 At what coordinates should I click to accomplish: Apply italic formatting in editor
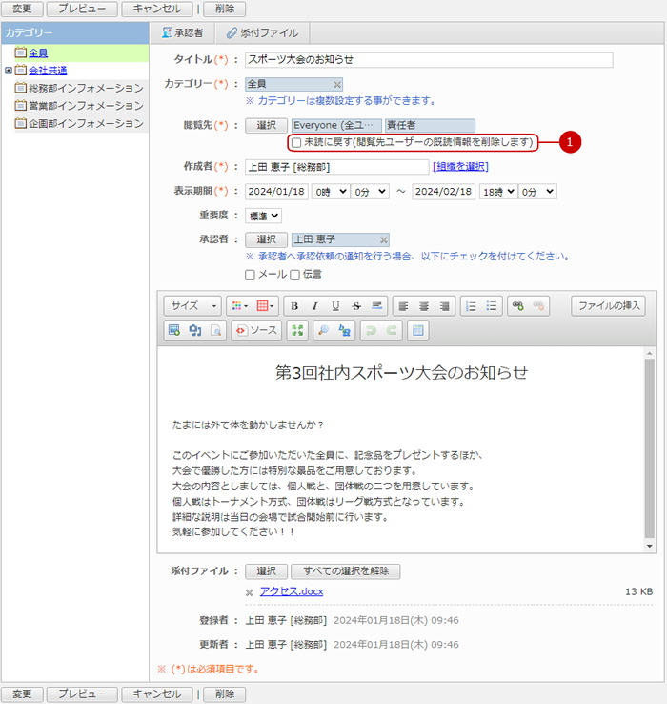[x=315, y=306]
